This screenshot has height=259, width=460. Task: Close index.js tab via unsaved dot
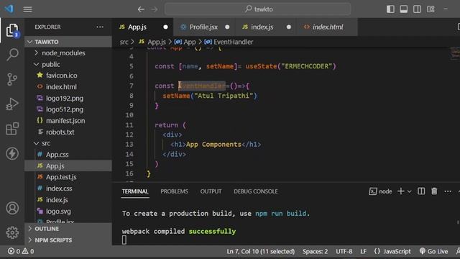coord(289,27)
